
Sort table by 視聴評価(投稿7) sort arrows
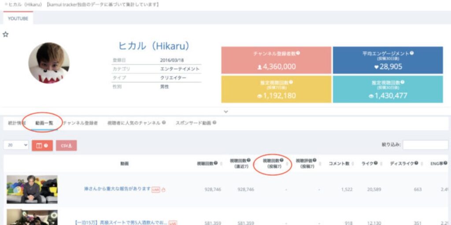click(x=320, y=163)
